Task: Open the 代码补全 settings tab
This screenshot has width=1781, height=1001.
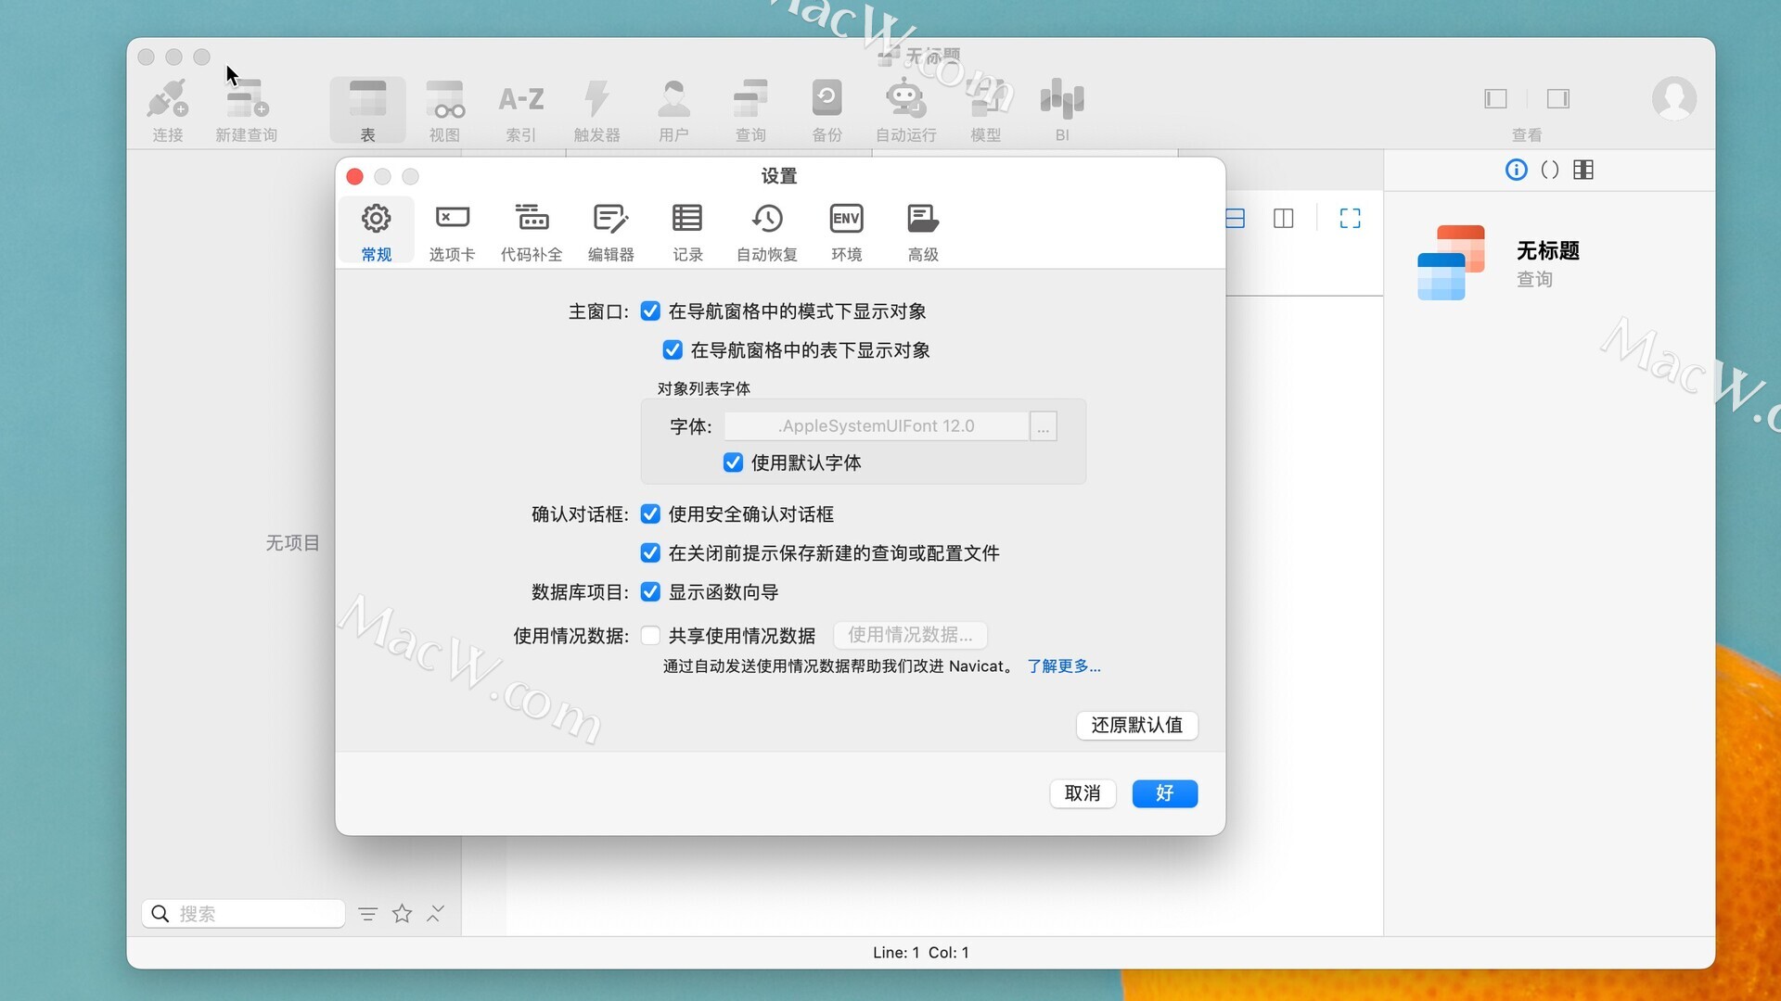Action: [532, 231]
